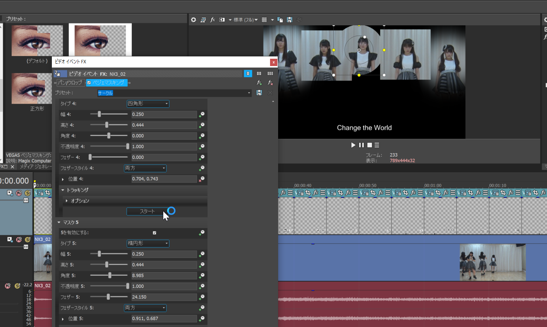Switch FX window to three-column view
The image size is (547, 327).
(x=270, y=73)
